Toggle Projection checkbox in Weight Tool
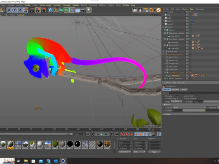Image resolution: width=219 pixels, height=164 pixels. (x=177, y=96)
